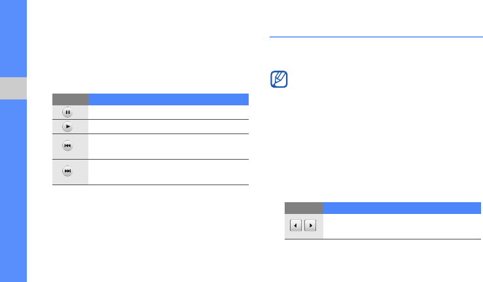Click blank cell beside skip forward icon

[x=168, y=171]
